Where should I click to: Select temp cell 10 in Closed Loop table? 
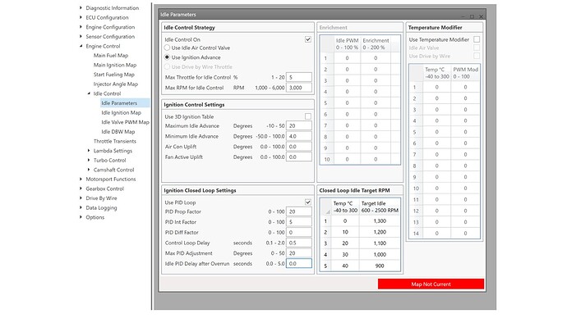click(345, 232)
